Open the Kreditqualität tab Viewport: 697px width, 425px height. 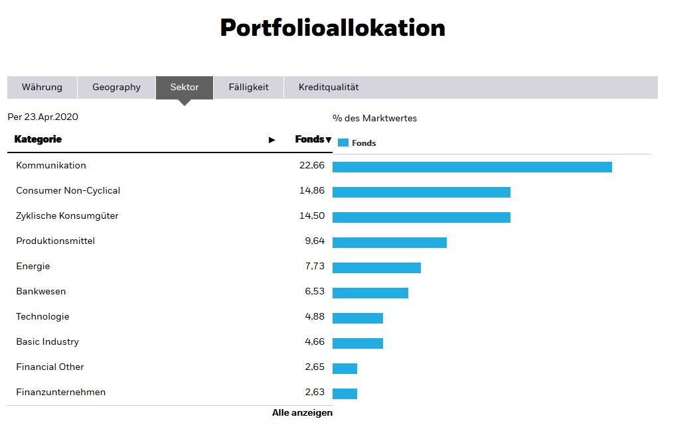[329, 88]
